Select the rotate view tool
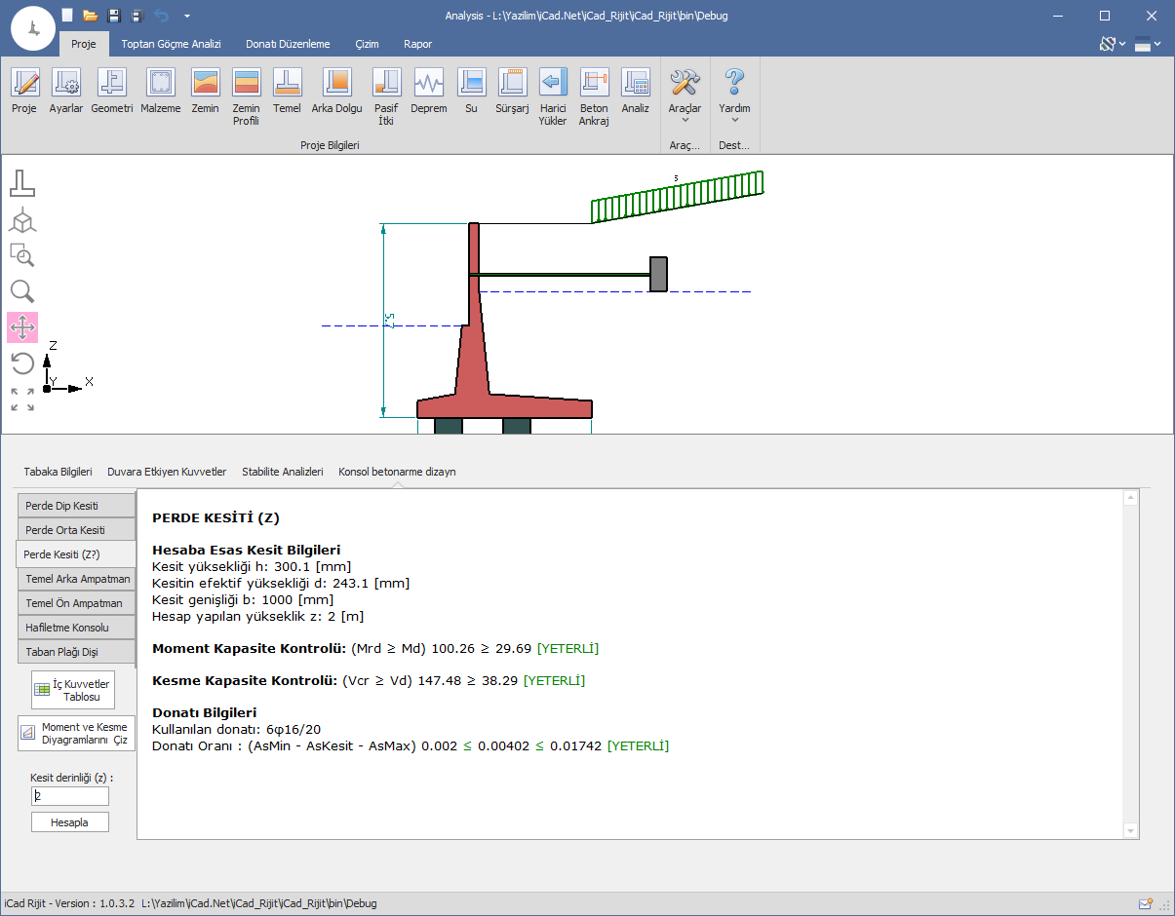The image size is (1175, 916). pos(22,363)
